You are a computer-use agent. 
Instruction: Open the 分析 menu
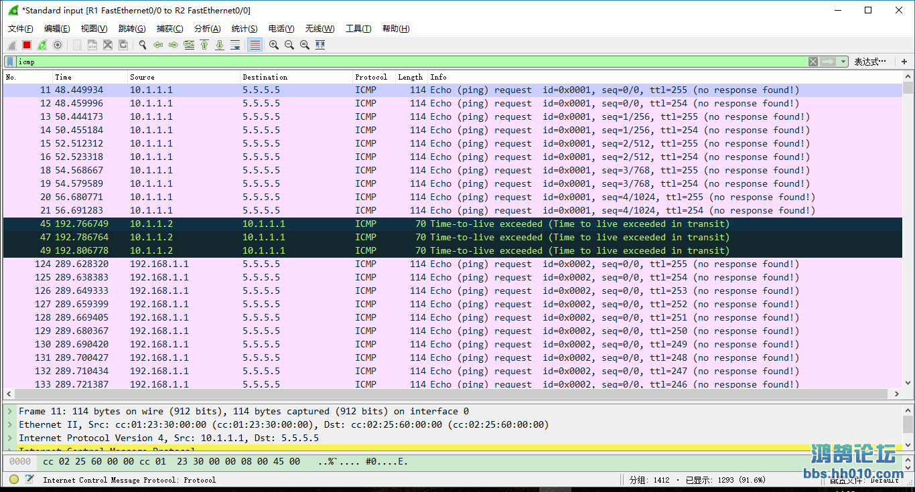(x=207, y=29)
